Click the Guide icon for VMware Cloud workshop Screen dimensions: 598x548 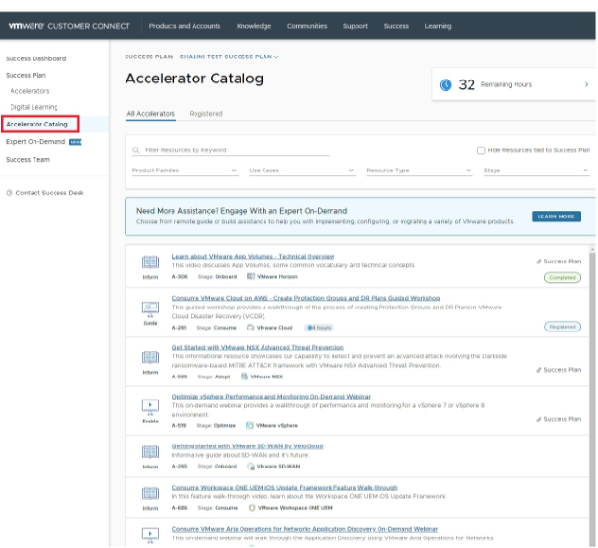pos(150,309)
